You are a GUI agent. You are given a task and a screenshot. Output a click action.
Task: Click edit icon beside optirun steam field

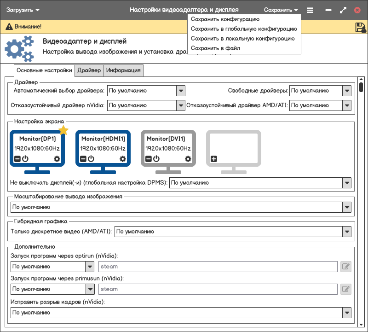[x=345, y=266]
